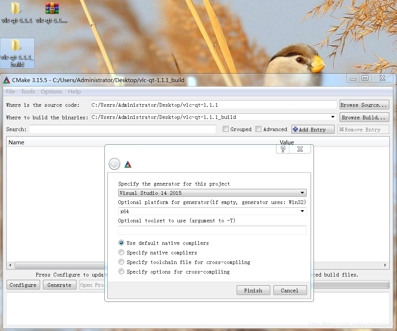Click the CMake logo inside the dialog

128,164
